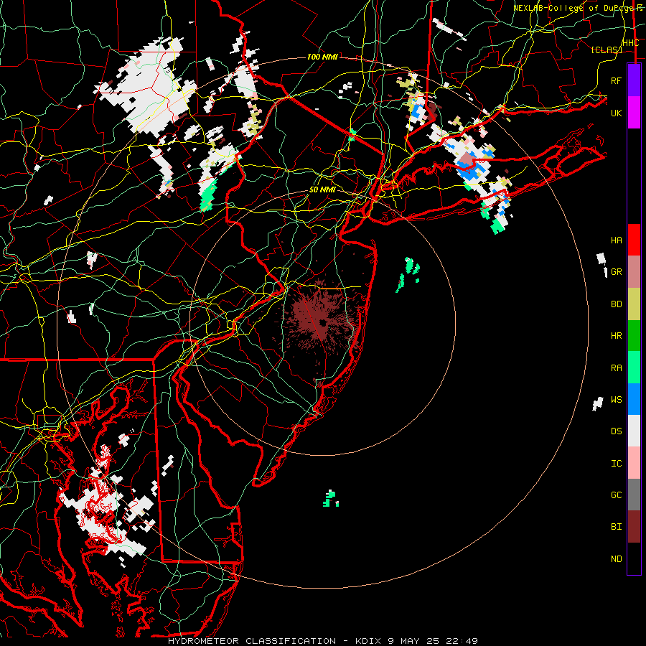The height and width of the screenshot is (646, 646).
Task: Select the gray GC ground clutter swatch
Action: point(634,495)
